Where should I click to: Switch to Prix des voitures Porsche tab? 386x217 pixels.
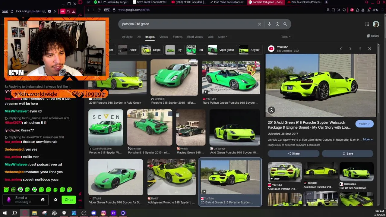pos(304,2)
